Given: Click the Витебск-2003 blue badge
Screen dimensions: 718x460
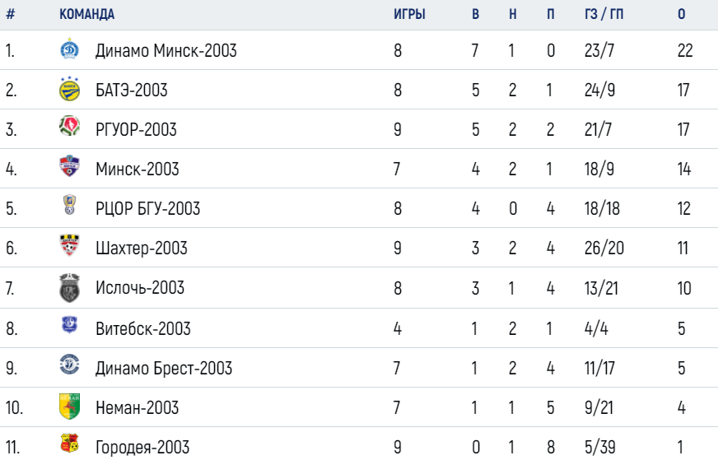Looking at the screenshot, I should pyautogui.click(x=70, y=324).
